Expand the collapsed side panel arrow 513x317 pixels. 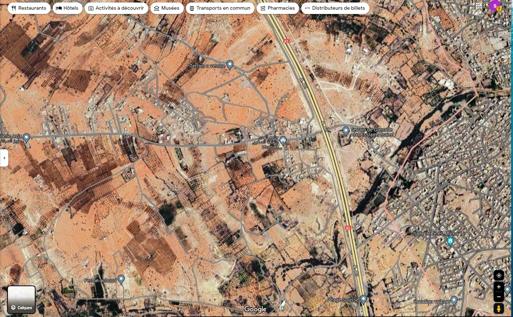[4, 158]
